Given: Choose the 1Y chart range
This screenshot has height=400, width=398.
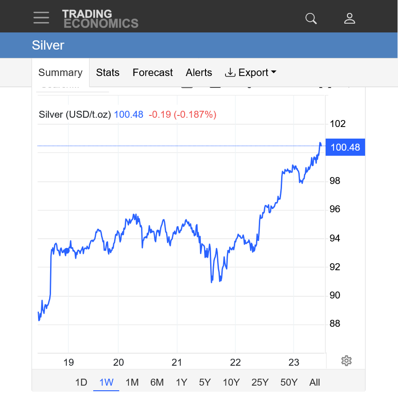Looking at the screenshot, I should tap(181, 382).
